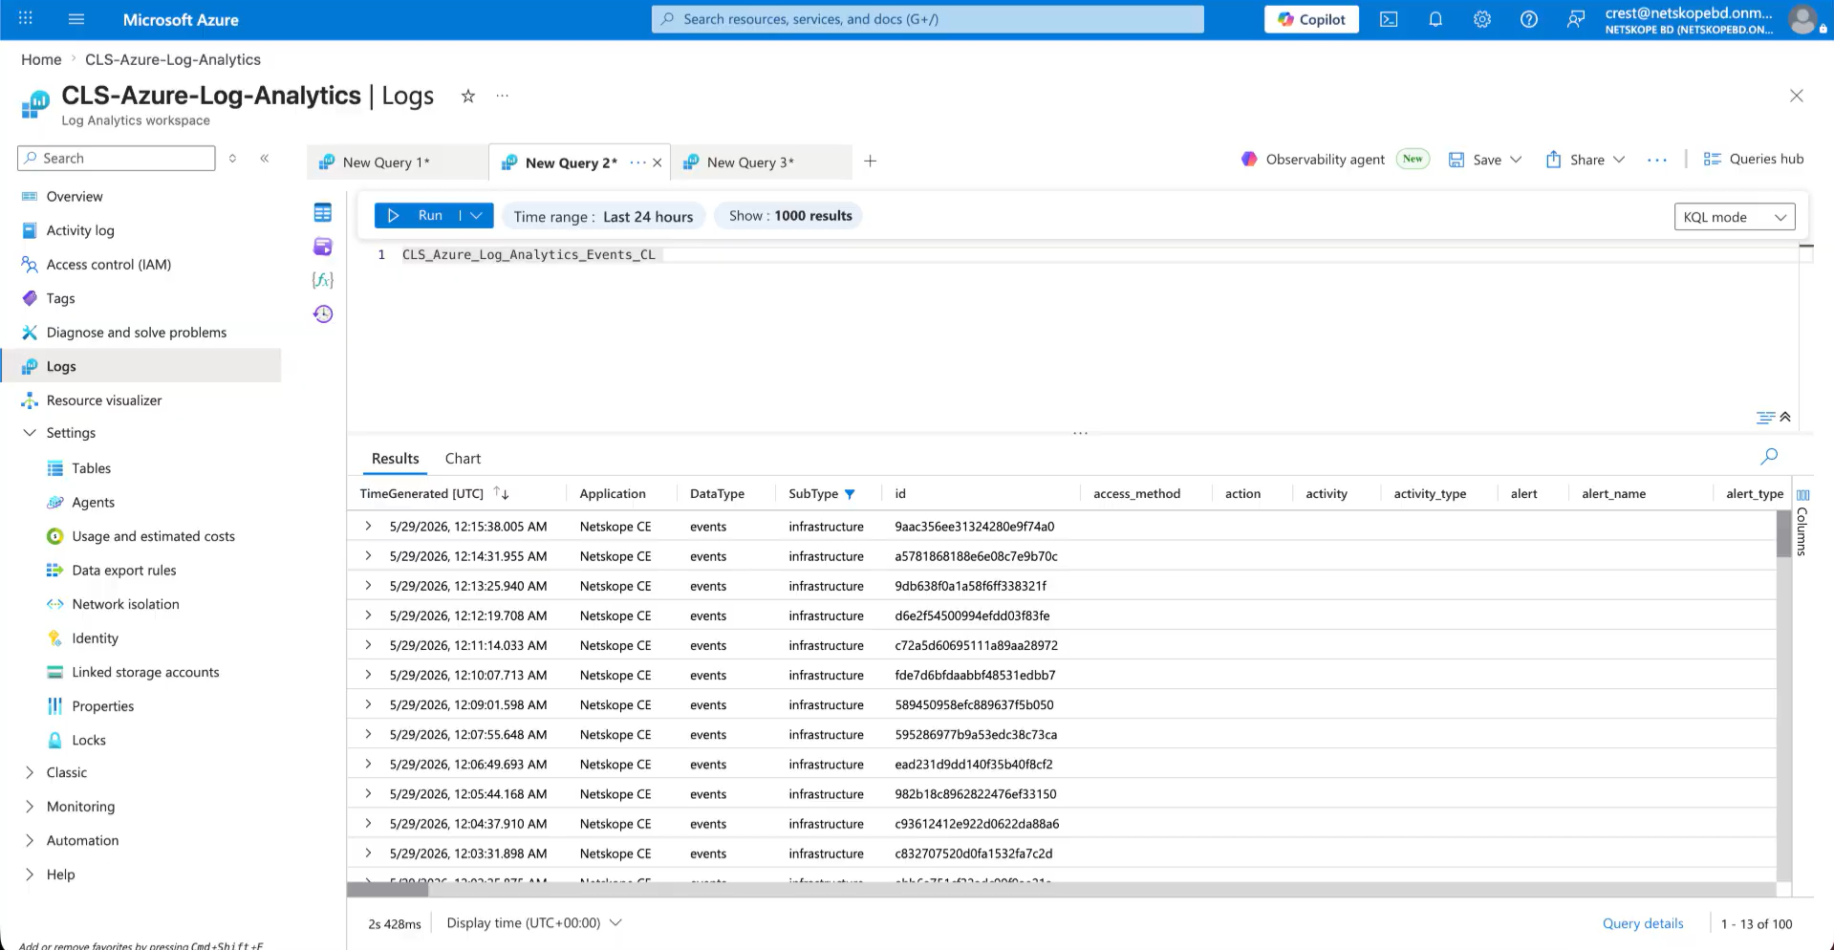
Task: Open the Columns side panel
Action: (1802, 522)
